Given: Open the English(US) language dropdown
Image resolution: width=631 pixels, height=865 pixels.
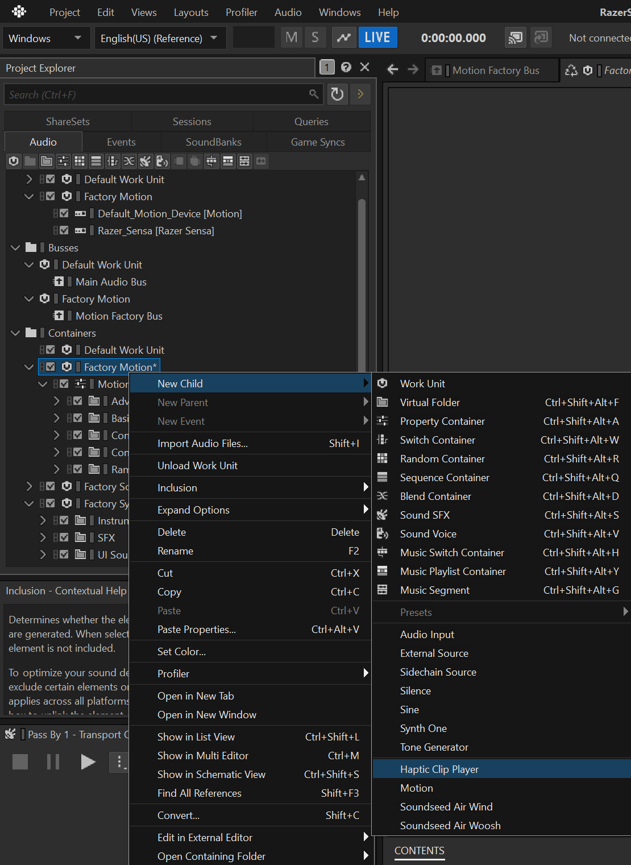Looking at the screenshot, I should [160, 38].
